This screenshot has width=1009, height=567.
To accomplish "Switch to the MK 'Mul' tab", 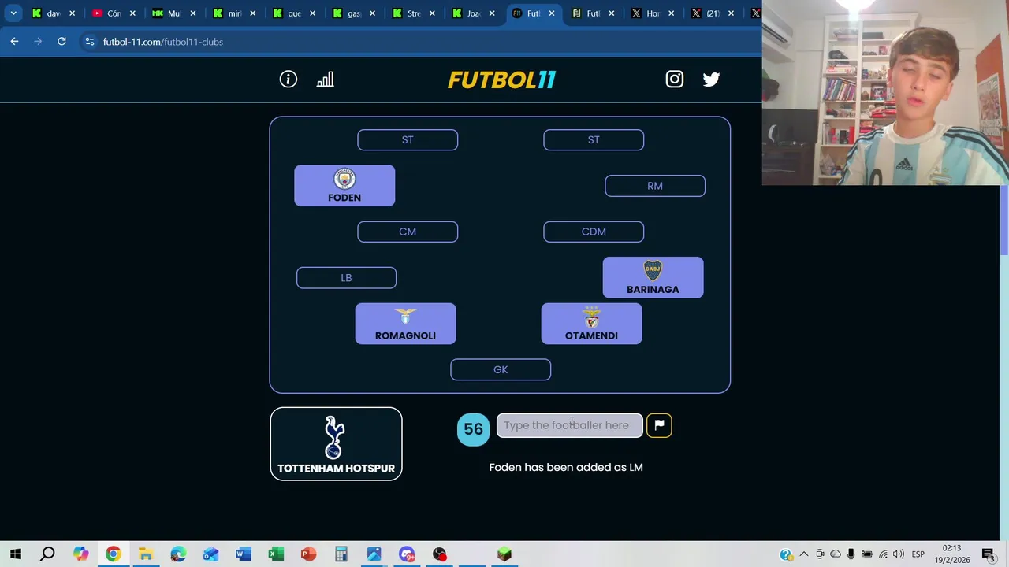I will click(x=173, y=13).
